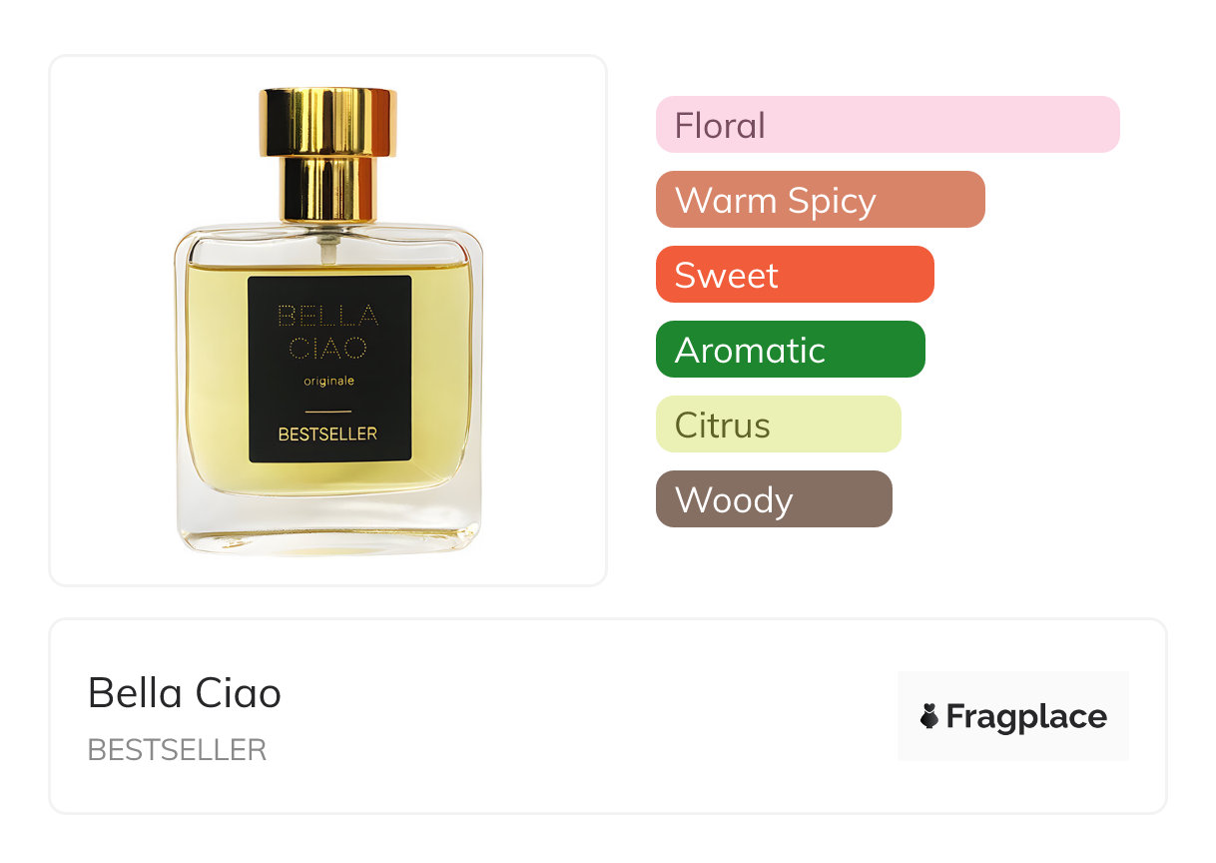Click the Fragplace logo badge box
Screen dimensions: 1216x863
(x=1013, y=716)
